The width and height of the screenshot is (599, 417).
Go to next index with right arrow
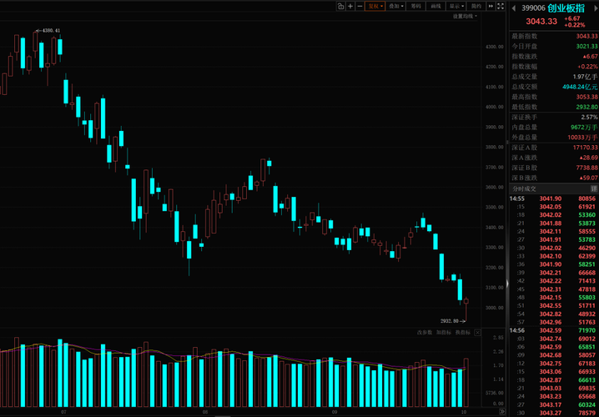click(x=595, y=8)
